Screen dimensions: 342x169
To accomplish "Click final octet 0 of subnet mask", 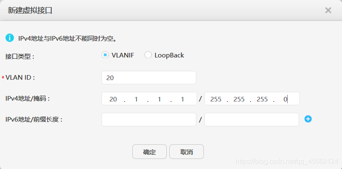I will point(285,99).
